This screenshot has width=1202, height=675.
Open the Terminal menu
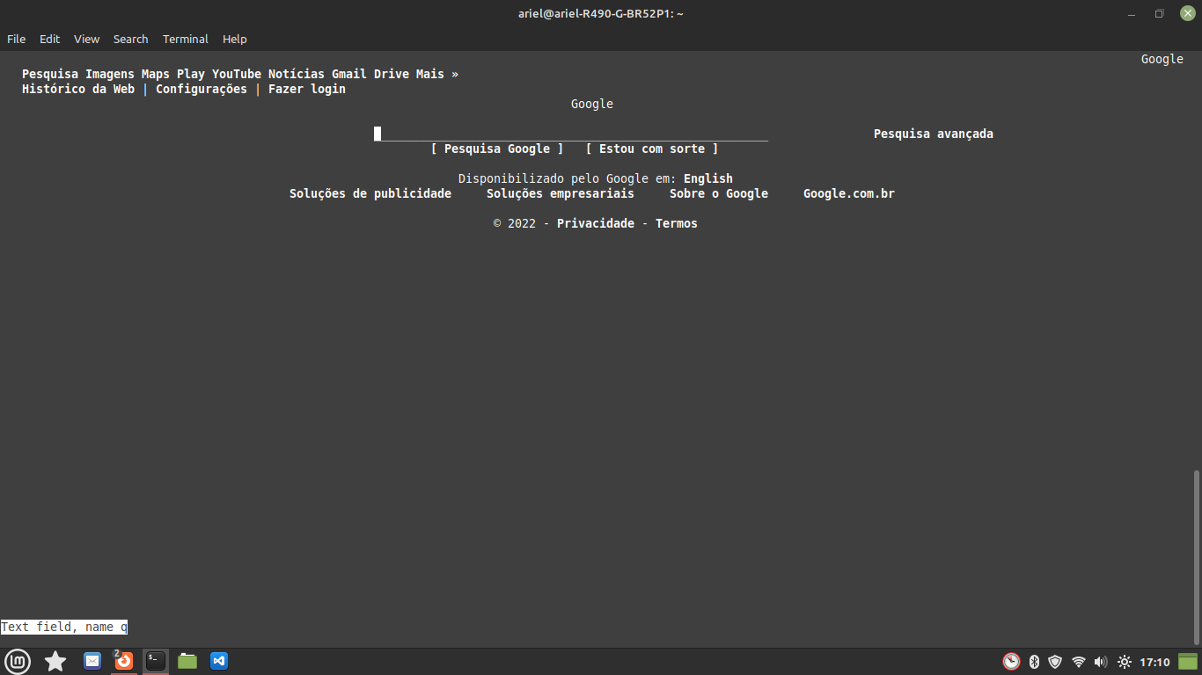185,39
